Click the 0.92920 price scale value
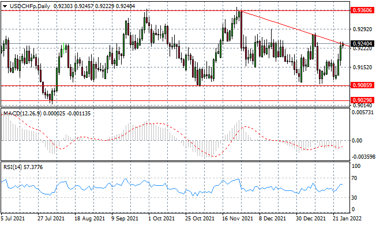The width and height of the screenshot is (376, 225). tap(363, 29)
